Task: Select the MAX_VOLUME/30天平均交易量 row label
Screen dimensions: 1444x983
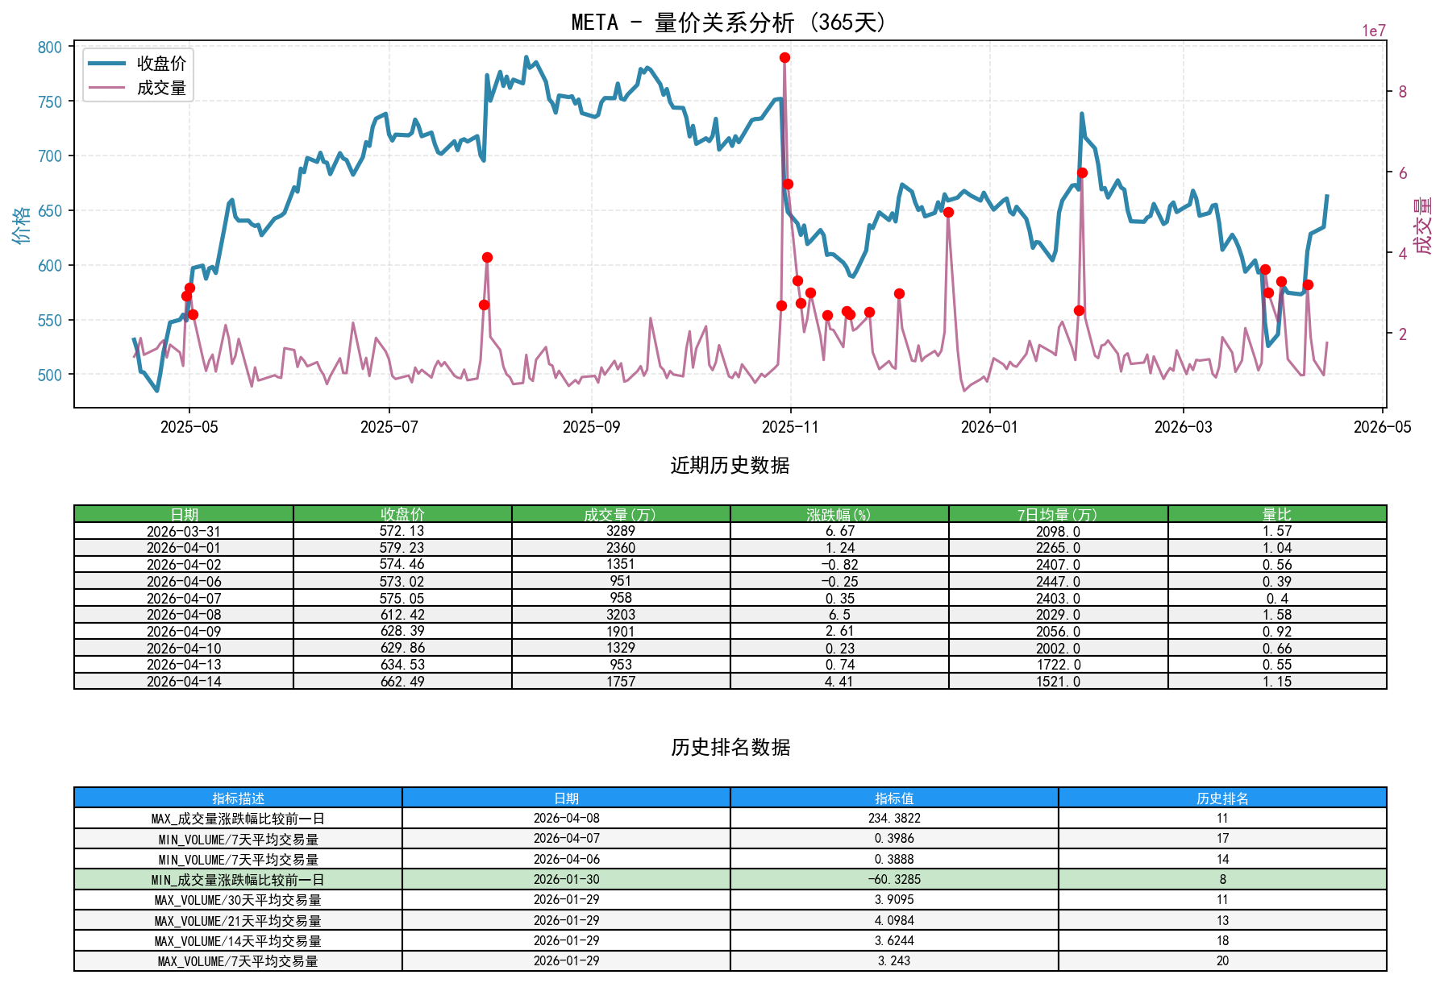Action: coord(238,900)
